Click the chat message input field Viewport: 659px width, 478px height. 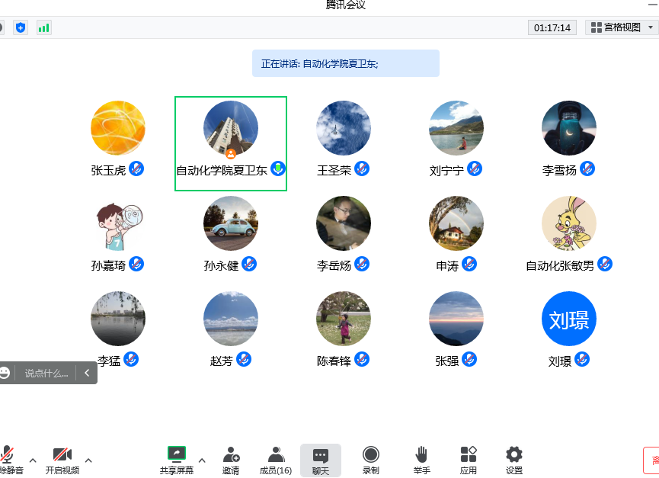tap(46, 373)
